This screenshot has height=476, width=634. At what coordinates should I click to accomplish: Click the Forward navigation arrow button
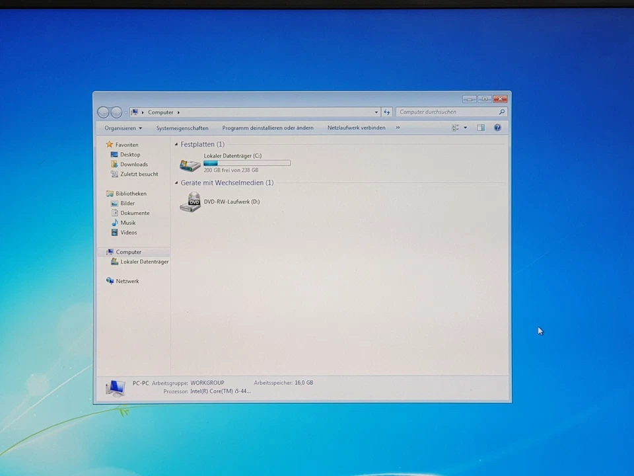pos(116,112)
